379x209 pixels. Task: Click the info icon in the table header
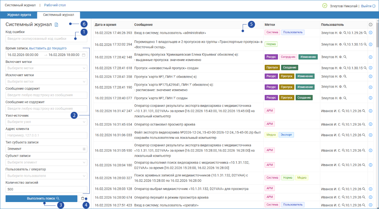pyautogui.click(x=370, y=25)
